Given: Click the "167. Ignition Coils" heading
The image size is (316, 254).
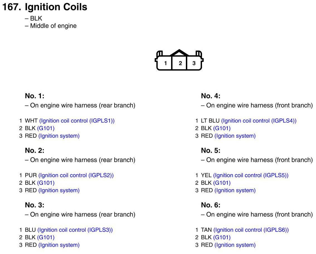Looking at the screenshot, I should point(45,7).
